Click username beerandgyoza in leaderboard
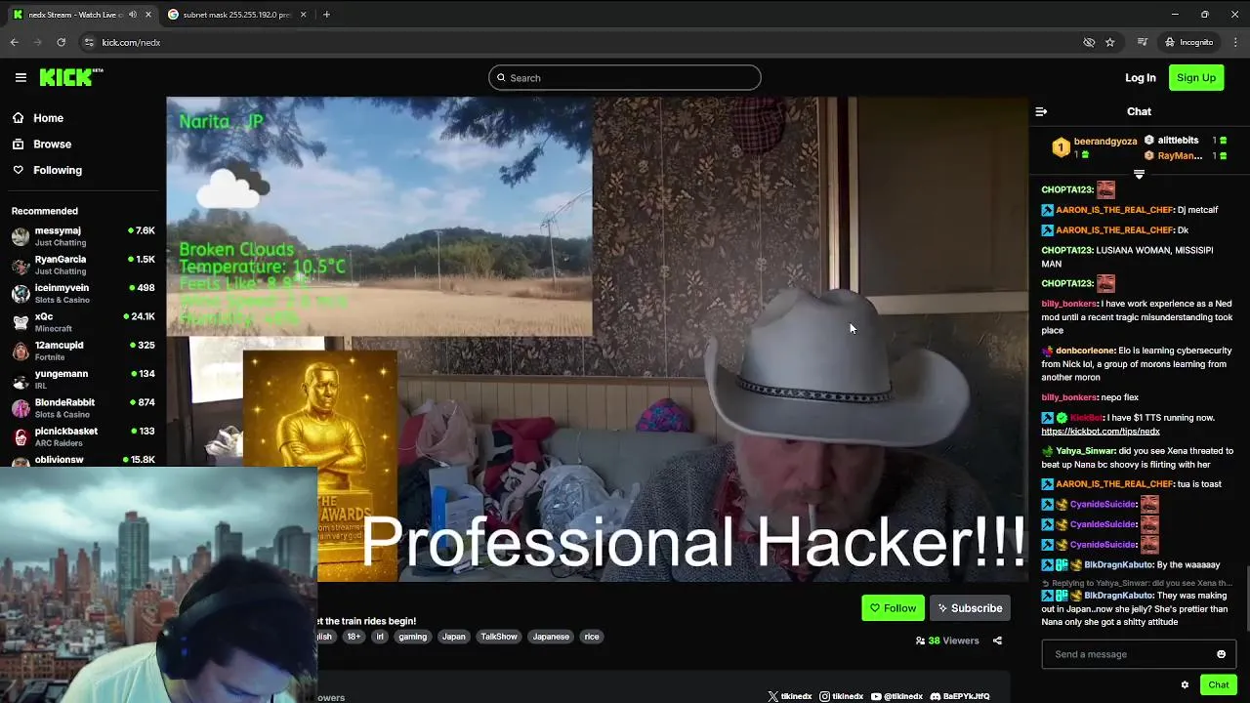This screenshot has height=703, width=1250. [x=1105, y=142]
